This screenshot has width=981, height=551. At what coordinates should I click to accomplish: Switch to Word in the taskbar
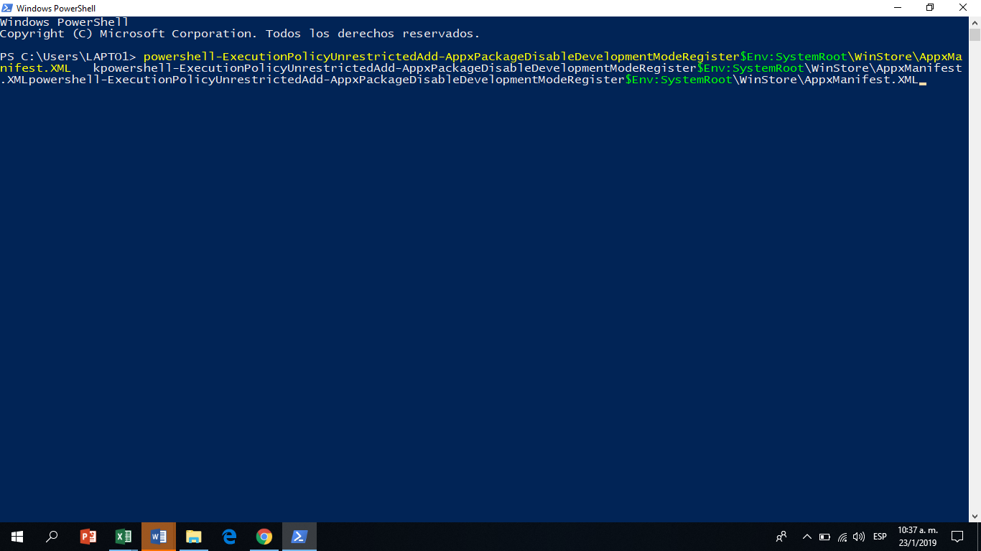[159, 537]
